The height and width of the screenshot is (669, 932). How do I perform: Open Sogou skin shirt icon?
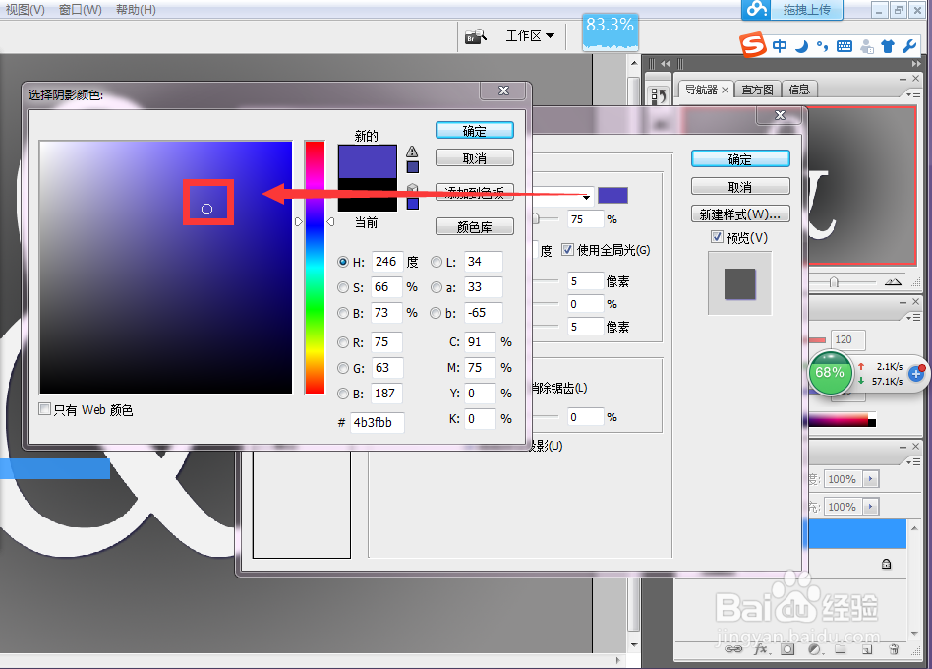[888, 46]
